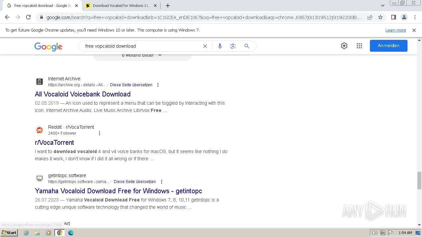
Task: Translate Internet Archive result page
Action: coord(131,85)
